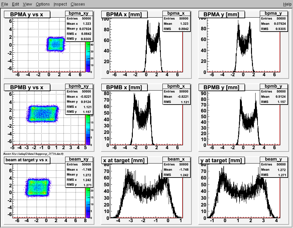The height and width of the screenshot is (228, 293).
Task: Select the 'BPMA x [mm]' plot title
Action: 124,14
